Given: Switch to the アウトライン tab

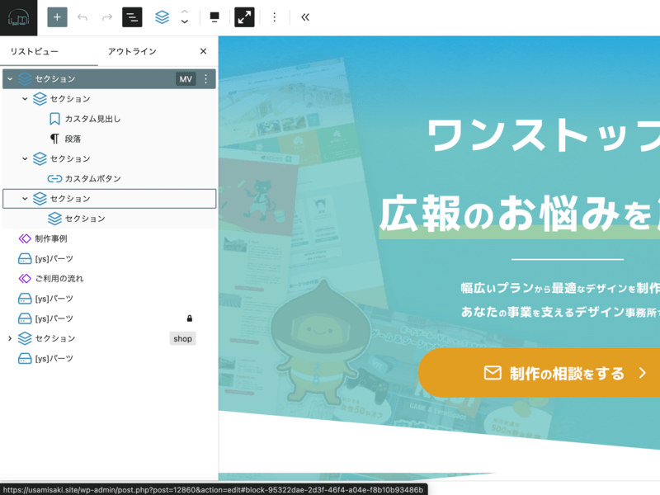Looking at the screenshot, I should (x=132, y=51).
